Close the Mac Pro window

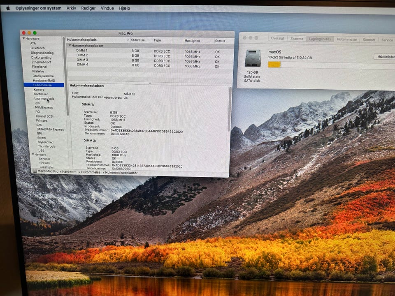pyautogui.click(x=24, y=33)
